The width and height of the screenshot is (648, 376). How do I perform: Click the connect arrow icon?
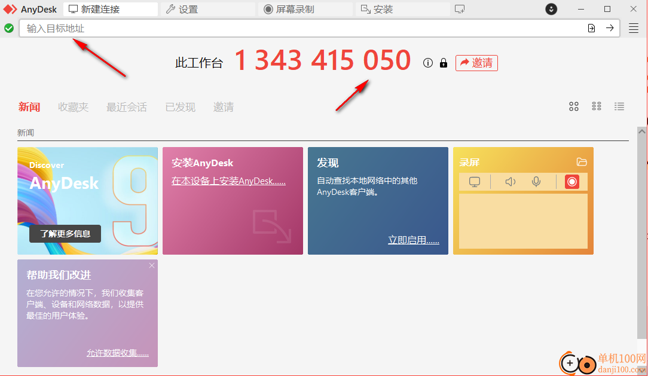(x=610, y=28)
